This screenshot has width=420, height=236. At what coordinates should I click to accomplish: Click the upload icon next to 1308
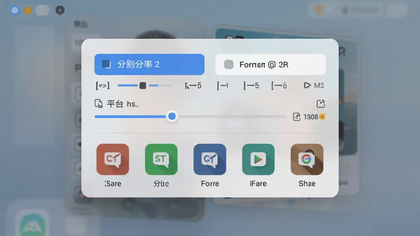(x=297, y=117)
